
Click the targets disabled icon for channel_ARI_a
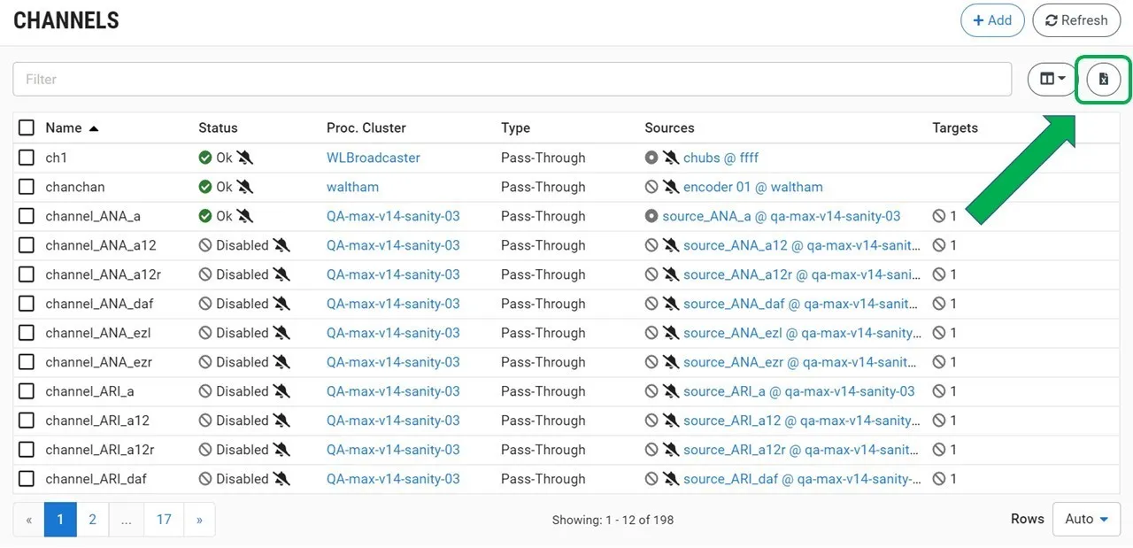tap(939, 391)
